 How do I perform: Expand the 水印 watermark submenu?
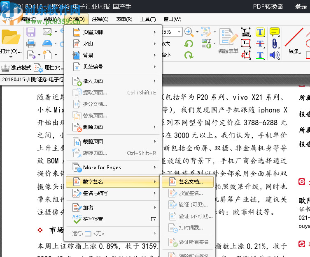113,44
